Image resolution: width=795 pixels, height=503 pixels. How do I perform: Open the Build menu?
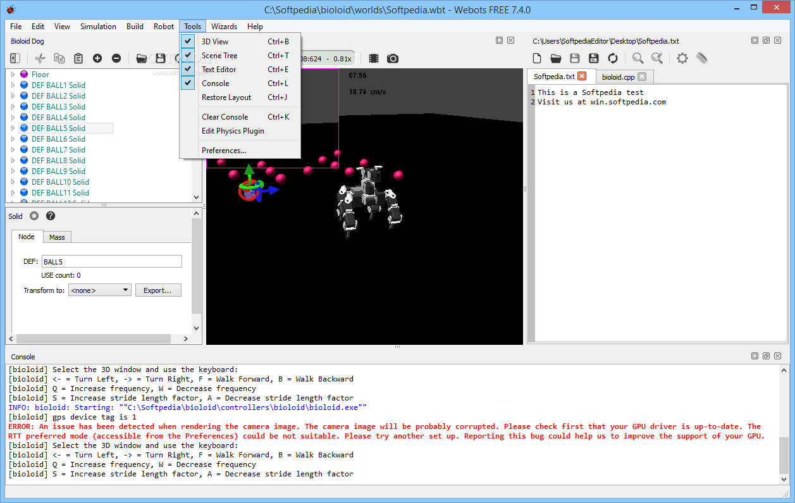tap(135, 27)
